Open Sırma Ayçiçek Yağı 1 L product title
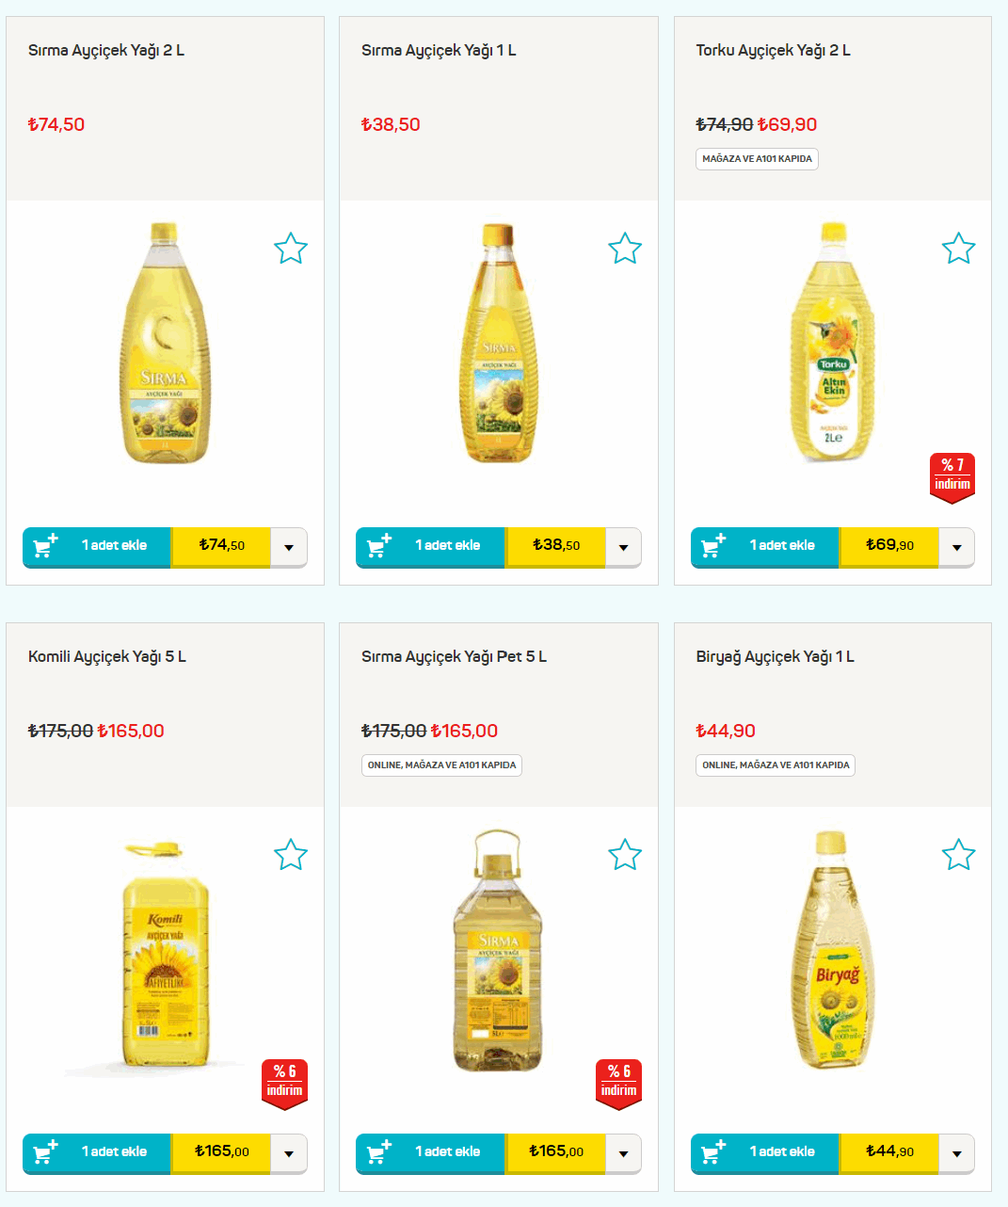 [439, 50]
